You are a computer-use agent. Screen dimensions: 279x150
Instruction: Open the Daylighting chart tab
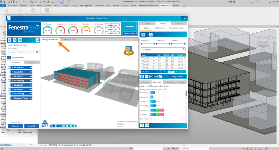coord(169,82)
